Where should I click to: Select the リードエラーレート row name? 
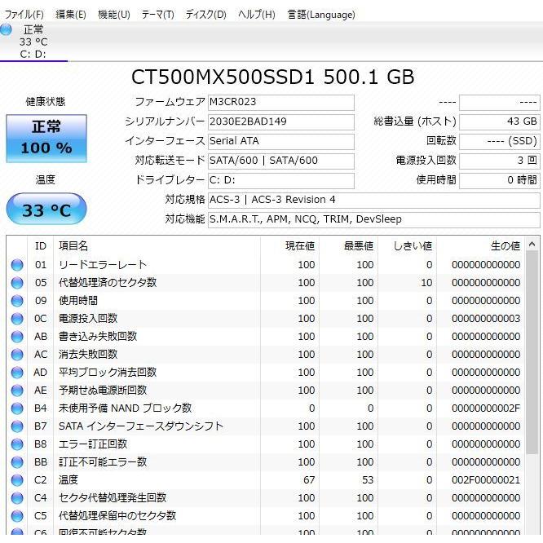click(x=103, y=265)
